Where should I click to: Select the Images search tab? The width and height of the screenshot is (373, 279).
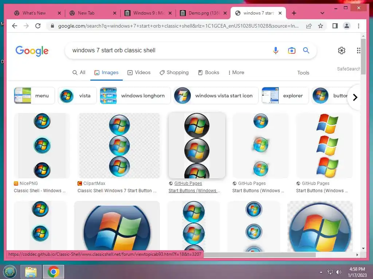click(x=106, y=73)
